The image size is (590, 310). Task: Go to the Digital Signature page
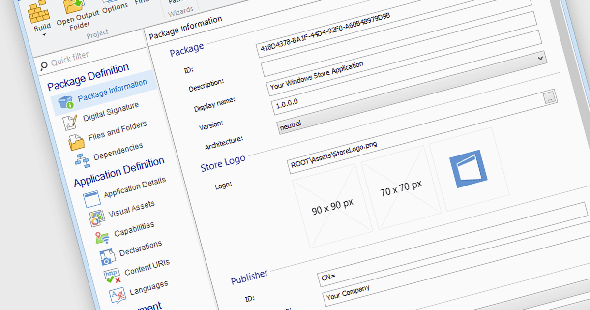(111, 112)
